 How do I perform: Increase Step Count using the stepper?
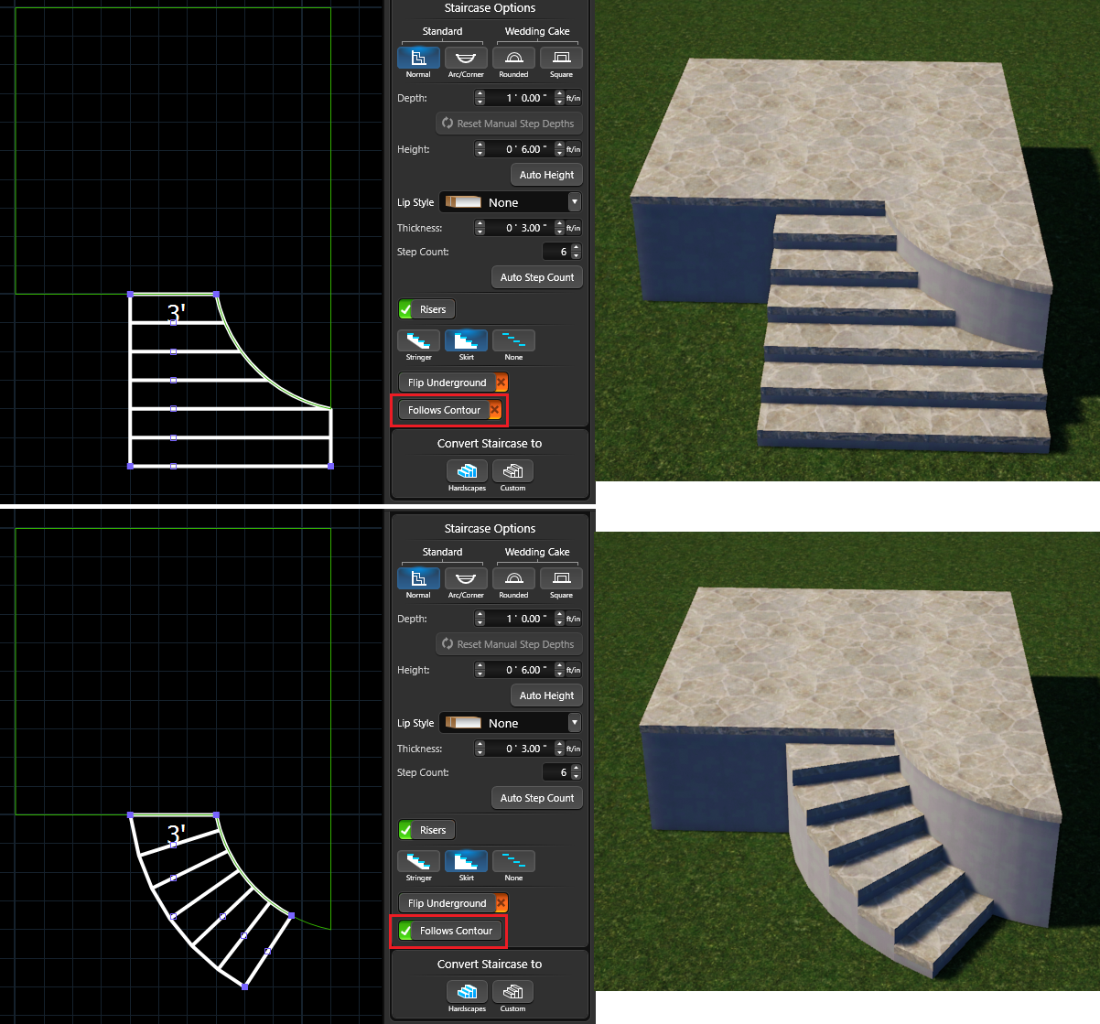pyautogui.click(x=577, y=247)
